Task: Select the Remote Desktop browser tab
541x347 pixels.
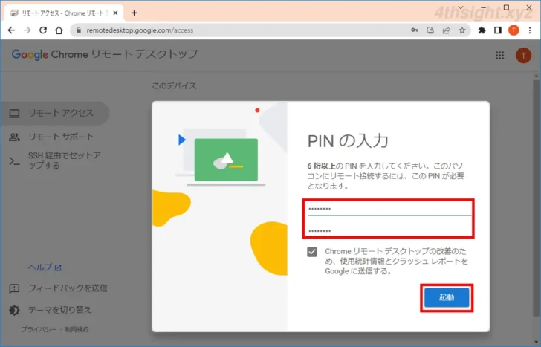Action: coord(64,13)
